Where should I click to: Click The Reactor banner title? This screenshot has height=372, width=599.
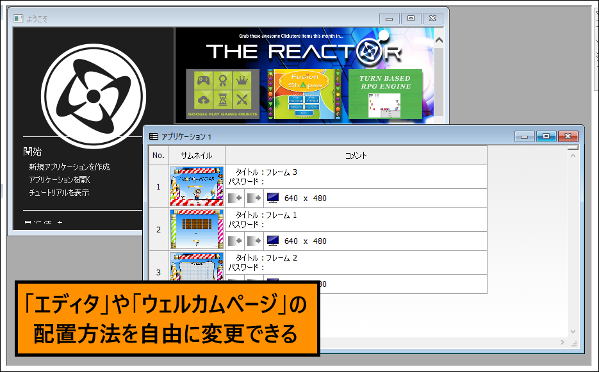[x=304, y=51]
